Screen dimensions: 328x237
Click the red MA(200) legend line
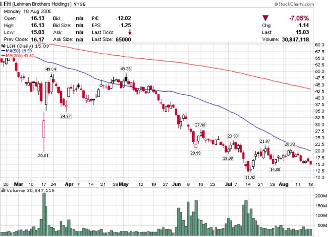click(4, 56)
